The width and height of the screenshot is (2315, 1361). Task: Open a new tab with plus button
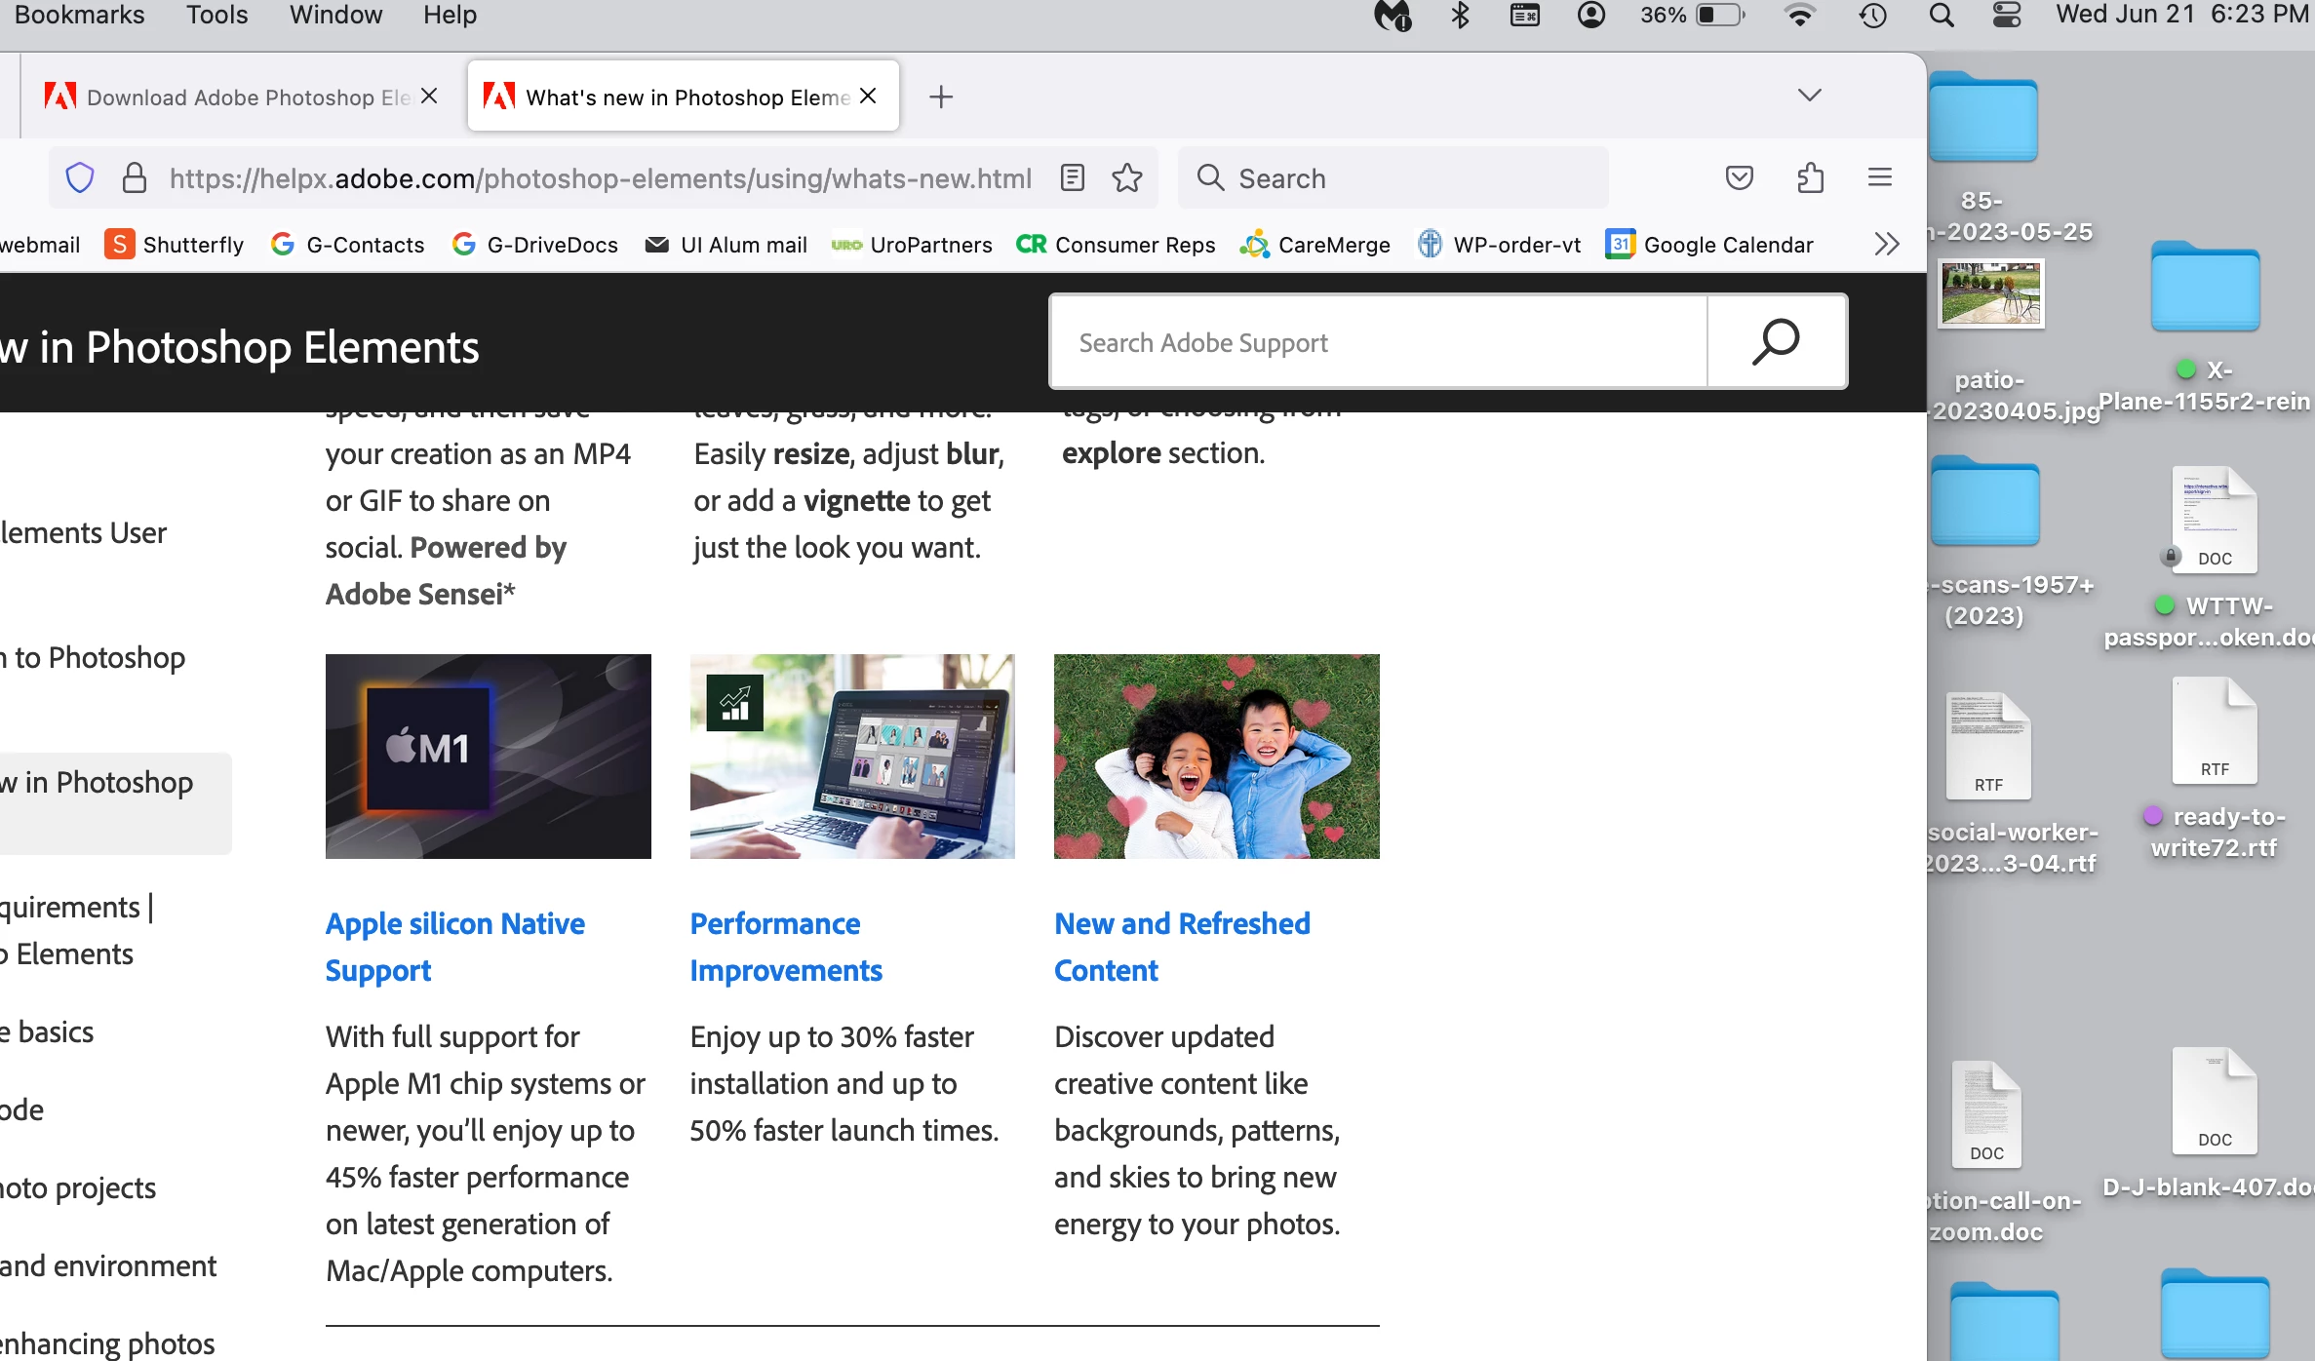click(940, 97)
